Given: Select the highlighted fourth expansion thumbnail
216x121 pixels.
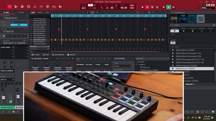Looking at the screenshot, I should (x=200, y=19).
